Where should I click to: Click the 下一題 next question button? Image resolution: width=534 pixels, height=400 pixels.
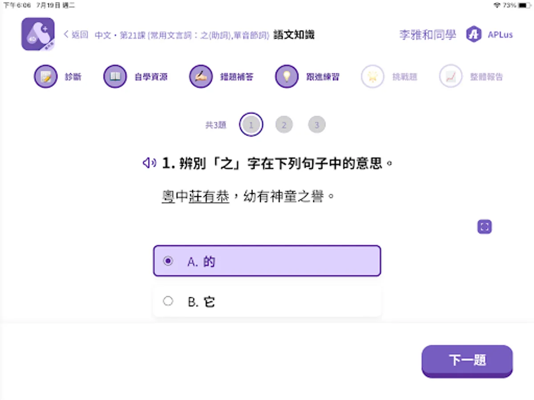[x=467, y=361]
